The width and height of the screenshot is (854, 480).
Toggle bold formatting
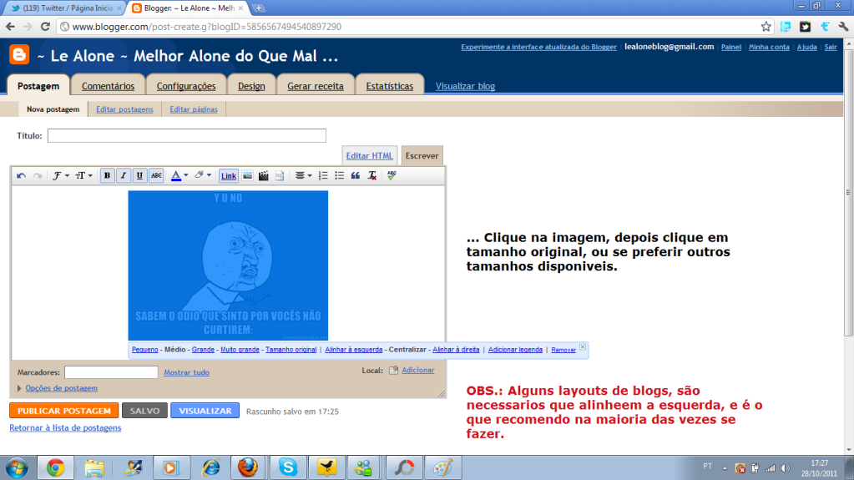coord(108,176)
